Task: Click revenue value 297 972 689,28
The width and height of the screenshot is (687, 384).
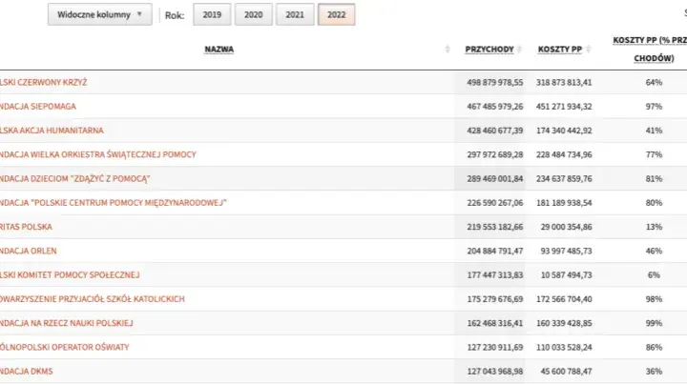Action: pyautogui.click(x=494, y=154)
